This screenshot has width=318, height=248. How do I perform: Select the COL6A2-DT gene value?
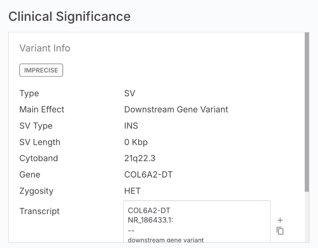(x=148, y=174)
